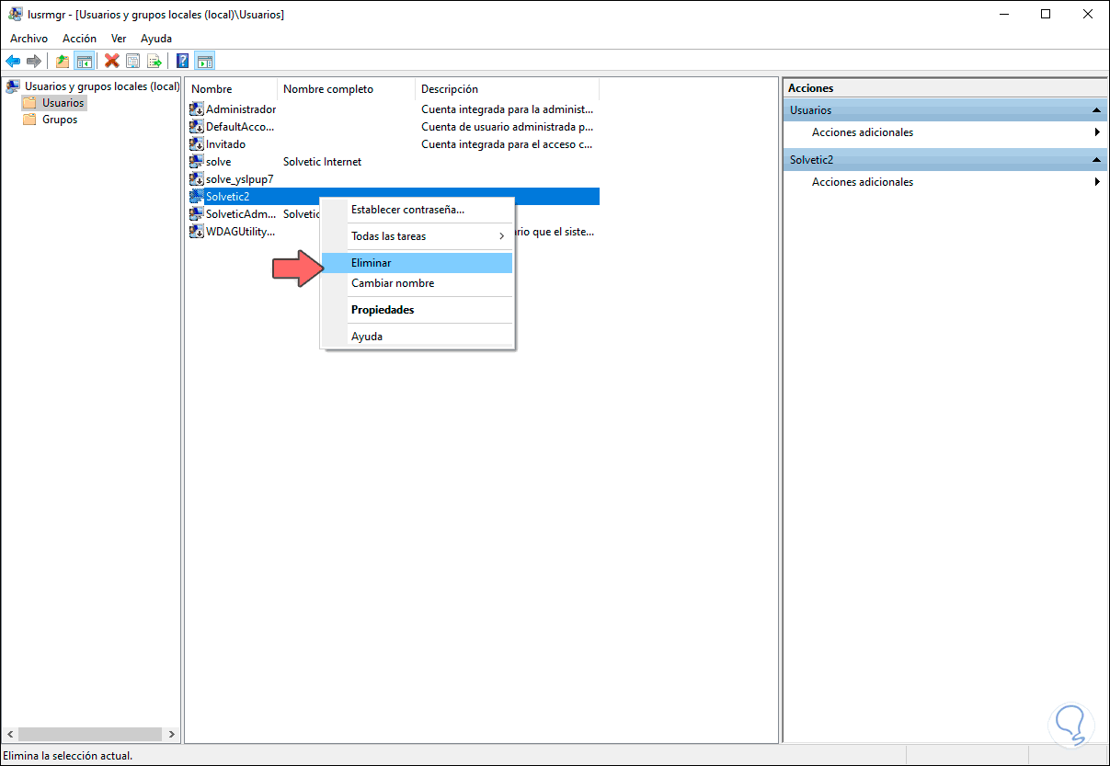
Task: Click the Export list toolbar icon
Action: 154,62
